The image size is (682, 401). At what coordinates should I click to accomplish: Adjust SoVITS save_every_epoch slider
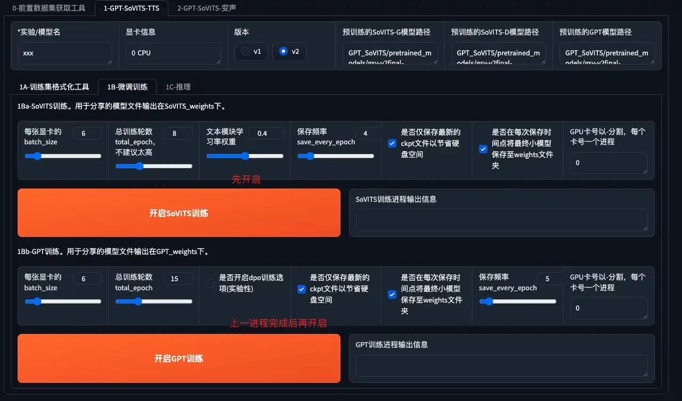(x=336, y=156)
